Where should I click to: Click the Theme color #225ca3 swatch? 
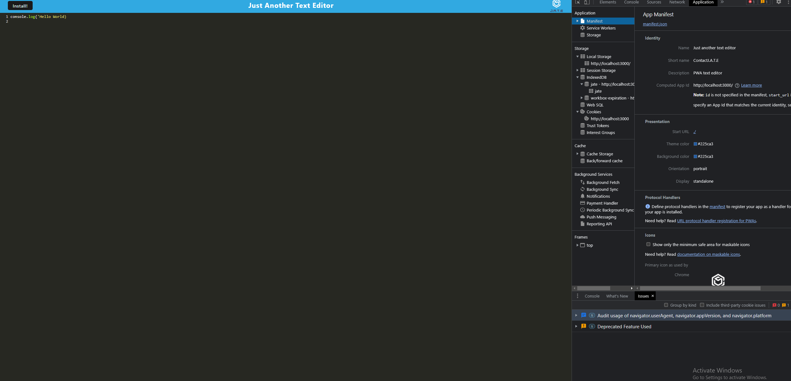click(695, 144)
